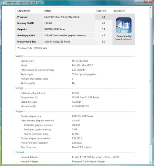Click 'Dedicated system memory' label

tap(38, 130)
